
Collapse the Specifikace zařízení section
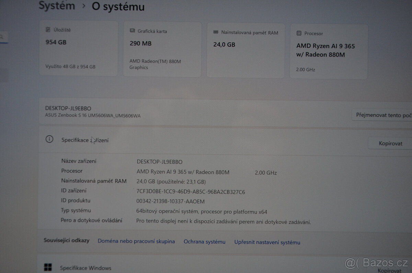click(x=85, y=140)
